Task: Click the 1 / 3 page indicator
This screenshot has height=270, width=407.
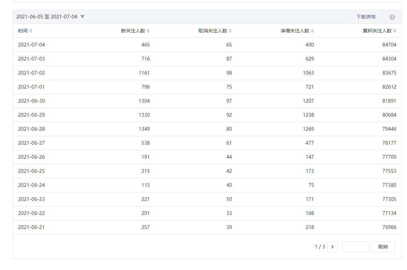Action: [x=320, y=247]
